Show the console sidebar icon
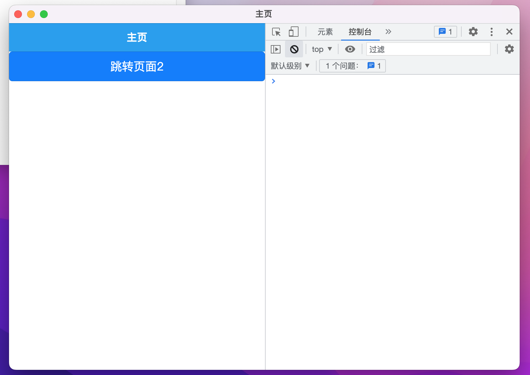530x375 pixels. tap(276, 49)
